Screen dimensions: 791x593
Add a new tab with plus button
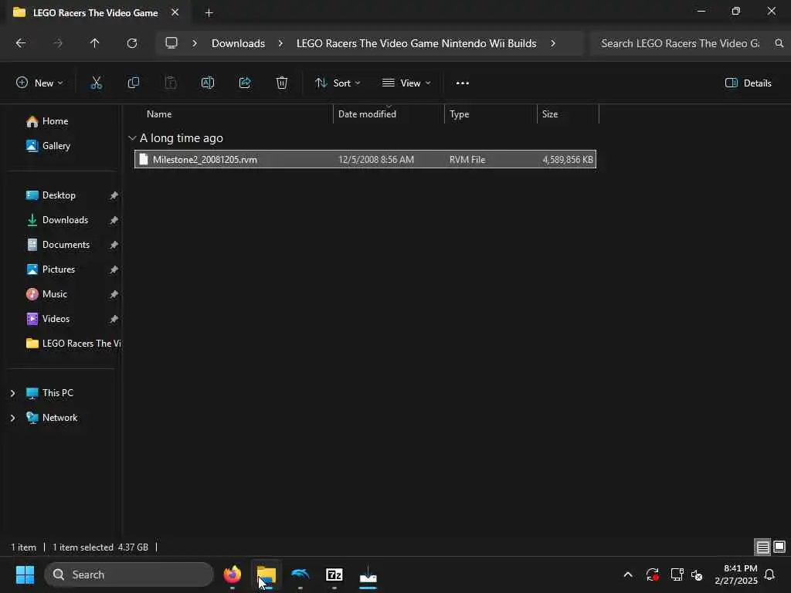209,13
